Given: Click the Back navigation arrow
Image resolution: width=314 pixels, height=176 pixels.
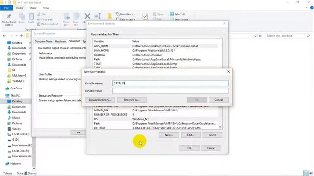Looking at the screenshot, I should click(x=4, y=36).
